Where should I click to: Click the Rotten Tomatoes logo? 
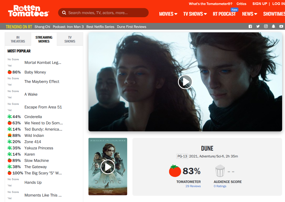point(29,11)
